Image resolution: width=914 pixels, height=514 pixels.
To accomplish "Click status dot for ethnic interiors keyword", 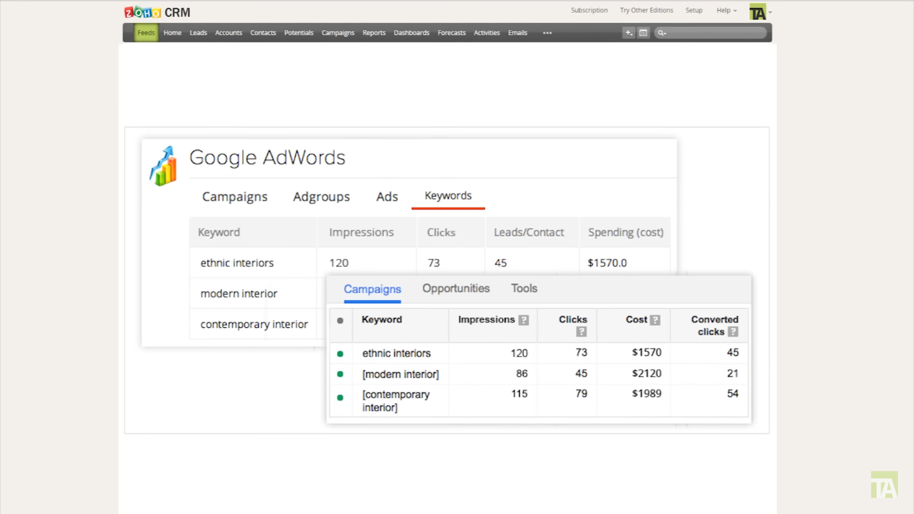I will pyautogui.click(x=340, y=353).
